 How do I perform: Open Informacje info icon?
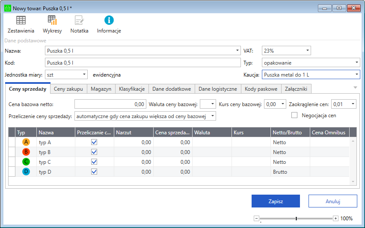coord(109,24)
